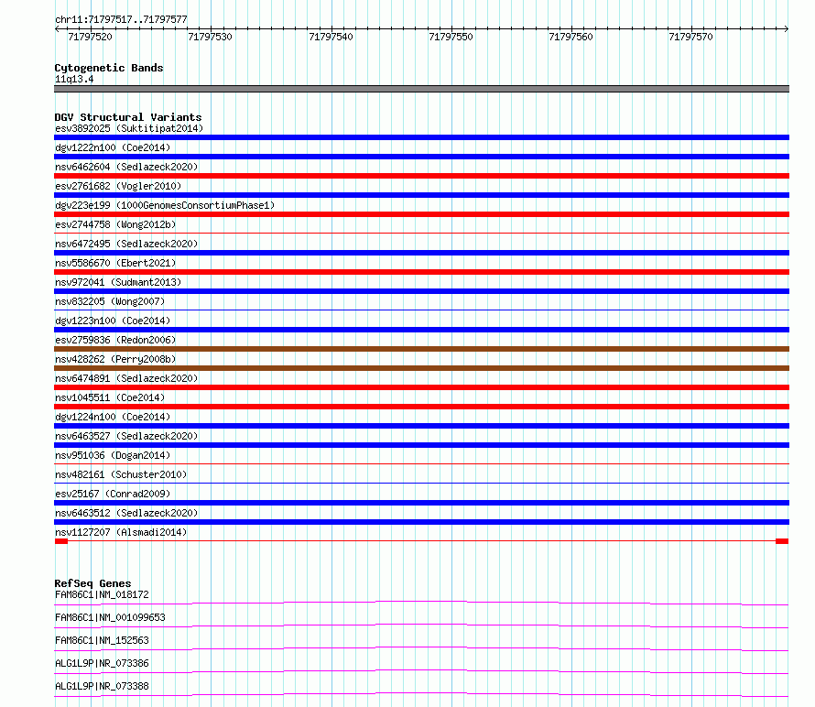Click the chr11:71797517..71797577 region label
Screen dimensions: 815x707
(121, 20)
